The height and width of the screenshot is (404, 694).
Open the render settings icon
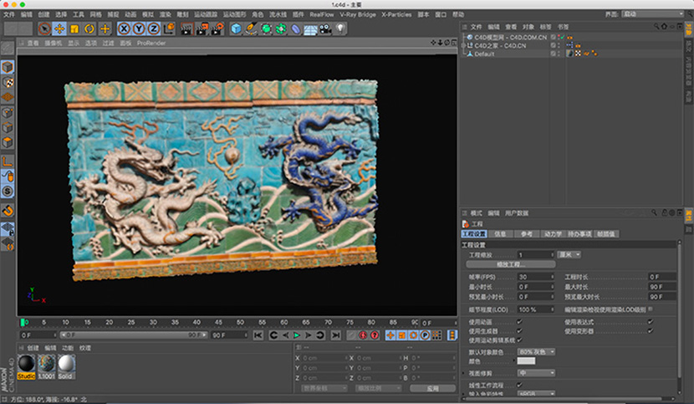click(217, 28)
